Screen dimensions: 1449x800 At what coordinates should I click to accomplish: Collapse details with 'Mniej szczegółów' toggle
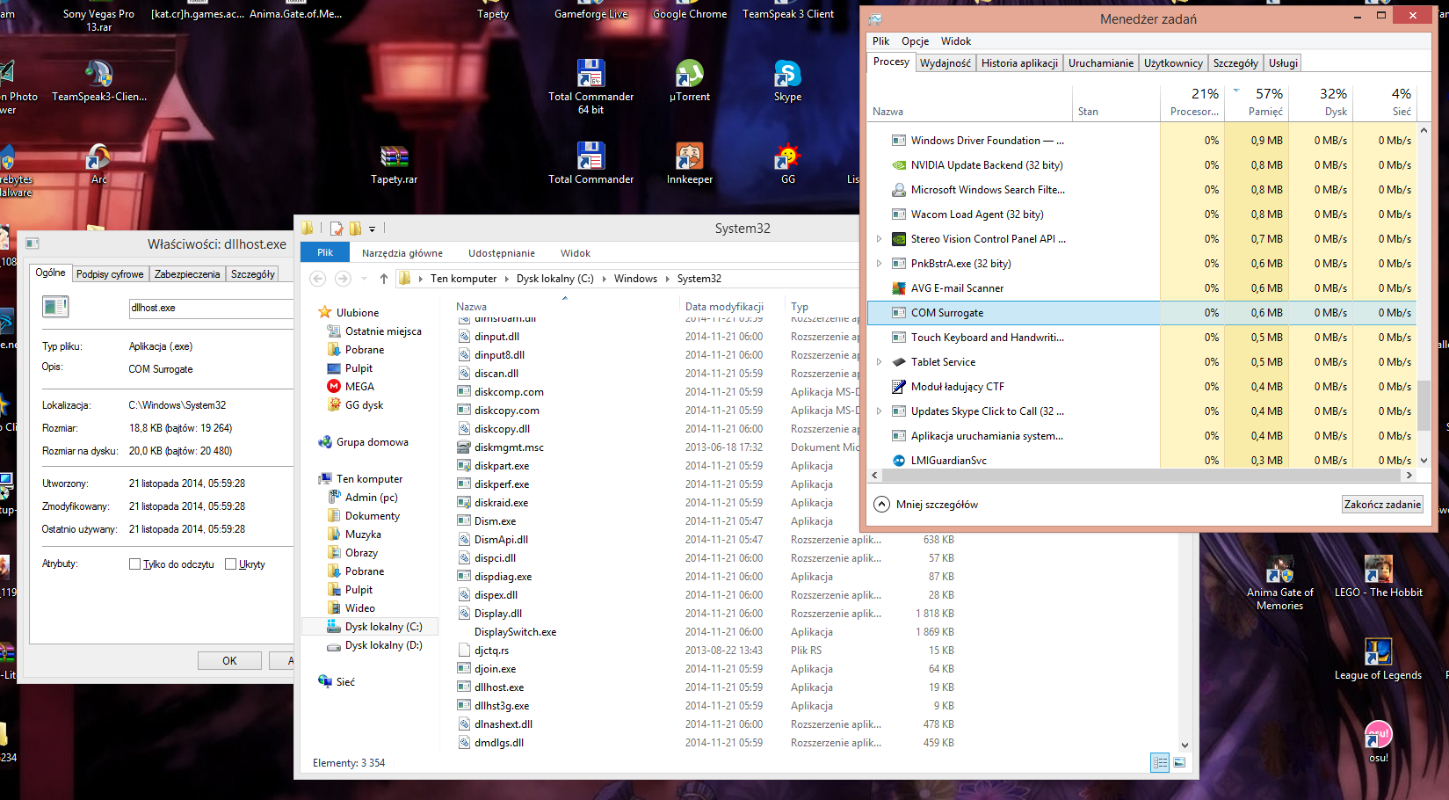[x=881, y=505]
